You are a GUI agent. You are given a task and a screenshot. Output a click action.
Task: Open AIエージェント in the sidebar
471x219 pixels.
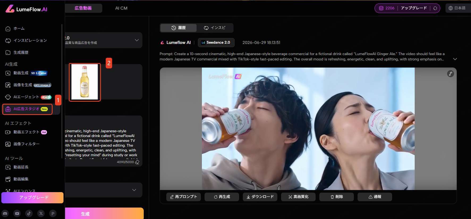point(28,97)
